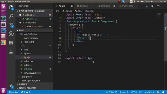
Task: Close App.js in Open Editors list
Action: [20, 15]
